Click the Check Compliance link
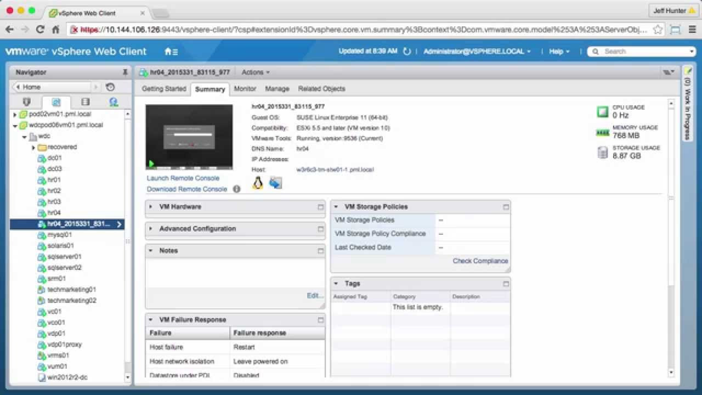 [480, 261]
